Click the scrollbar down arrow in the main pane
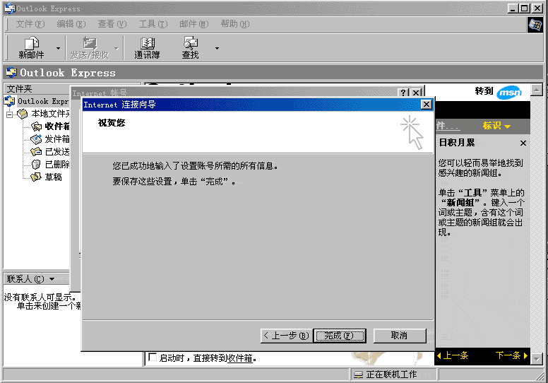The height and width of the screenshot is (383, 548). tap(536, 359)
